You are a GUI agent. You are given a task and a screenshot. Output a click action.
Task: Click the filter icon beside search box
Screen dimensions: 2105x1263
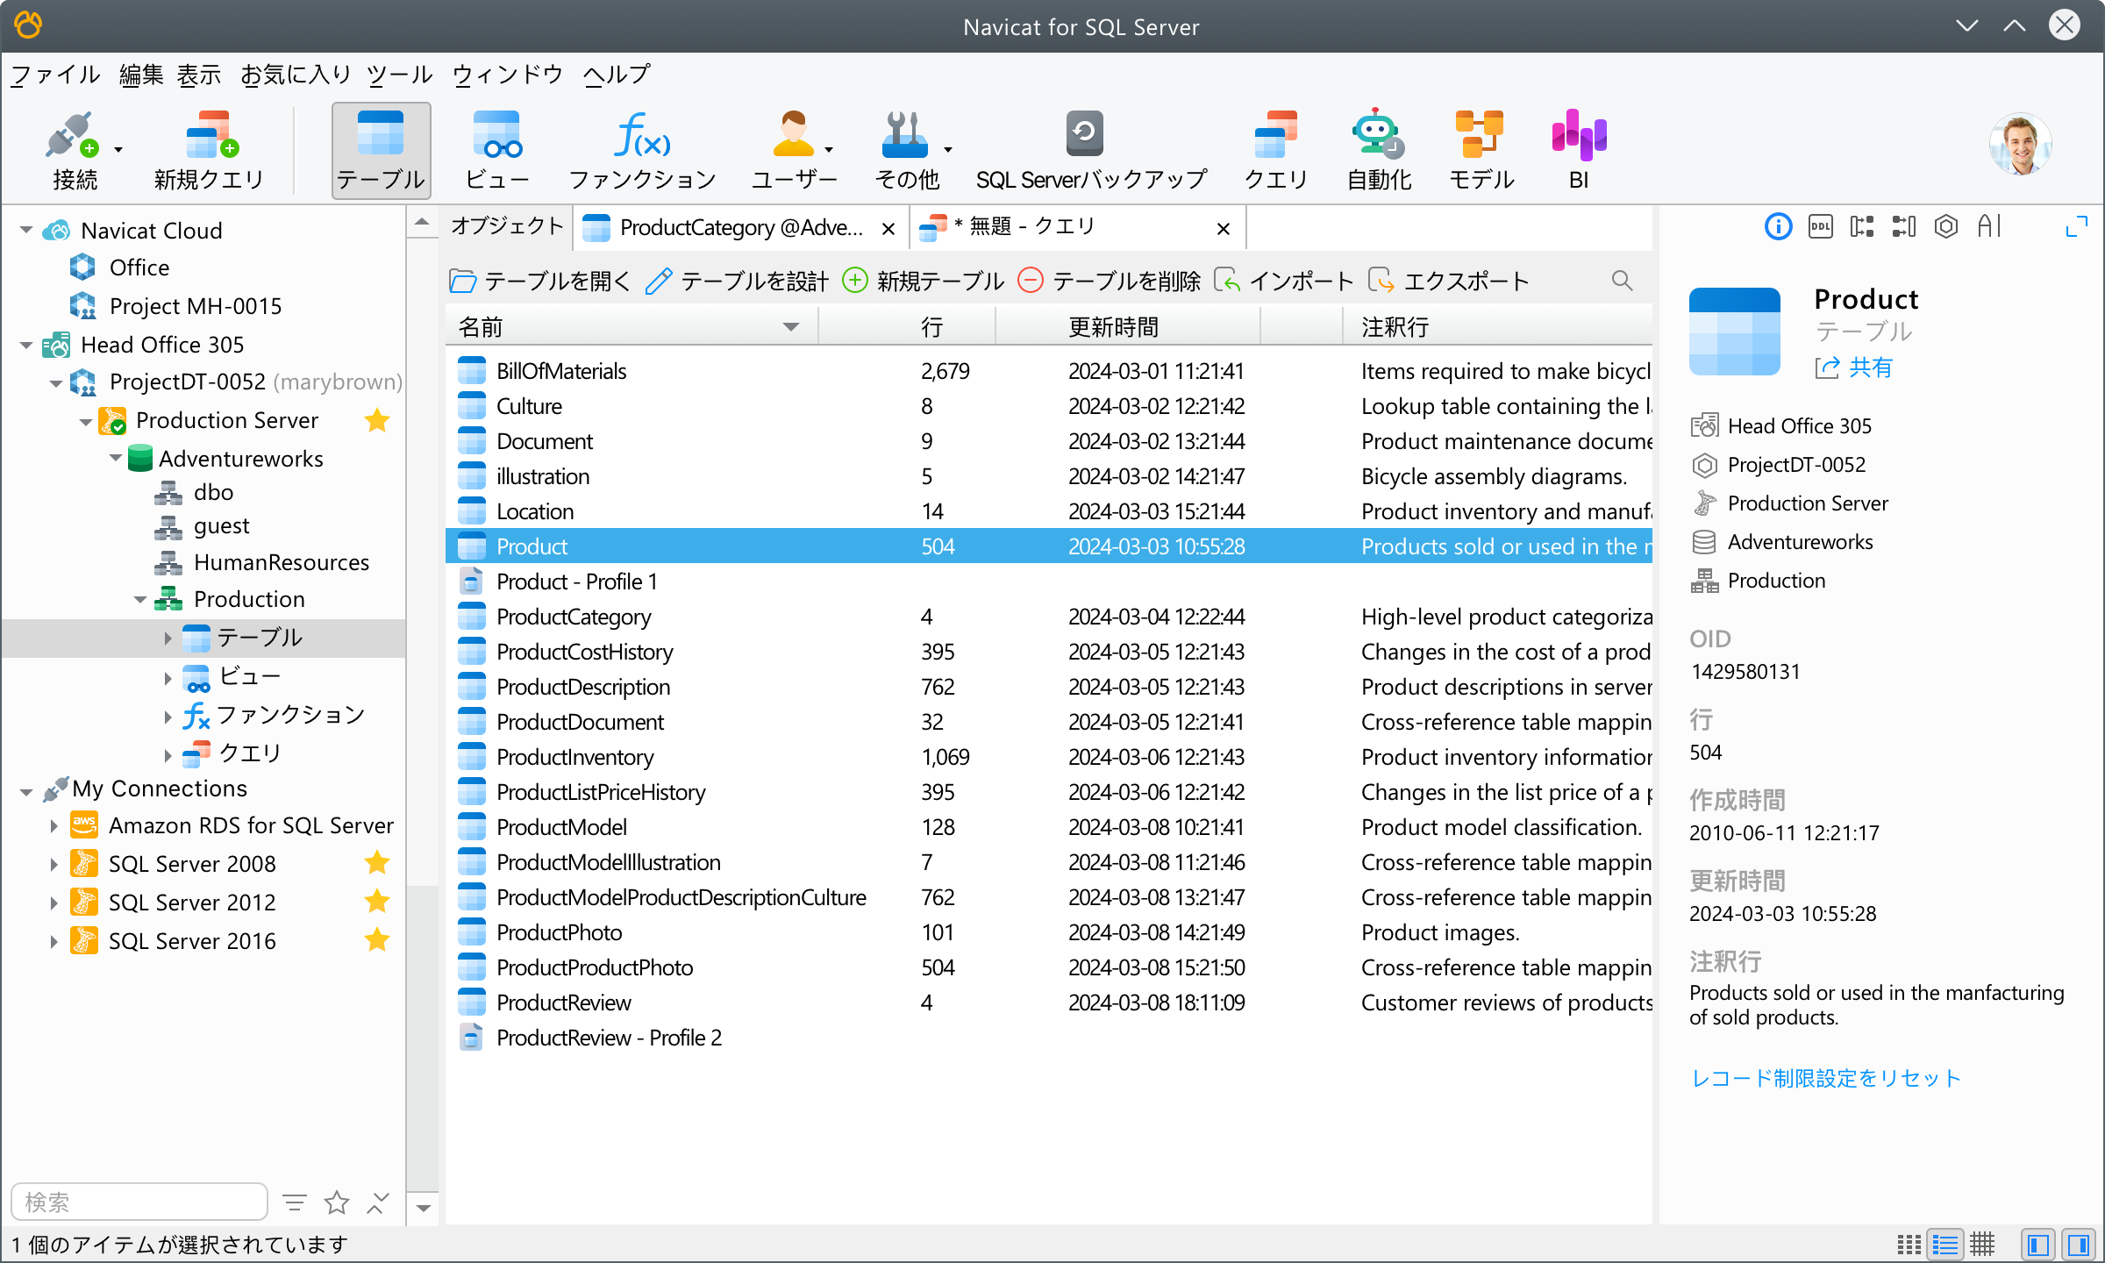tap(295, 1202)
